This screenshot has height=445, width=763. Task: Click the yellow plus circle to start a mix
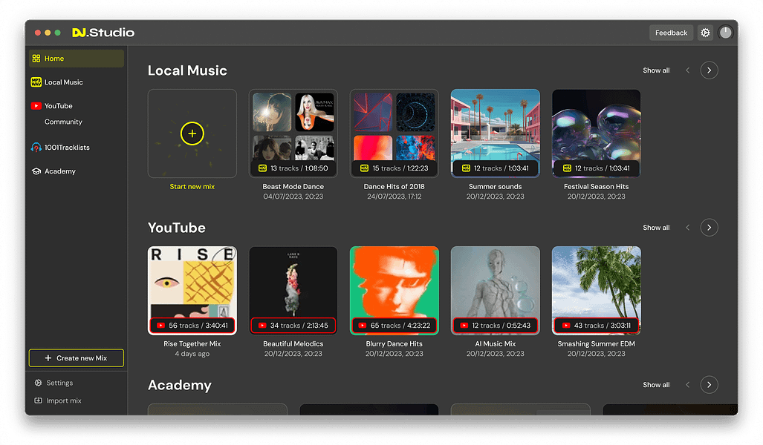click(x=192, y=133)
